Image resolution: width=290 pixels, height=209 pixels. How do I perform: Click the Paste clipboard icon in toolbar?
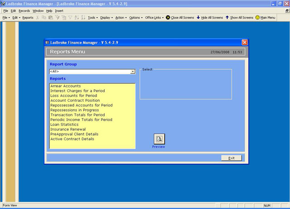coord(50,18)
